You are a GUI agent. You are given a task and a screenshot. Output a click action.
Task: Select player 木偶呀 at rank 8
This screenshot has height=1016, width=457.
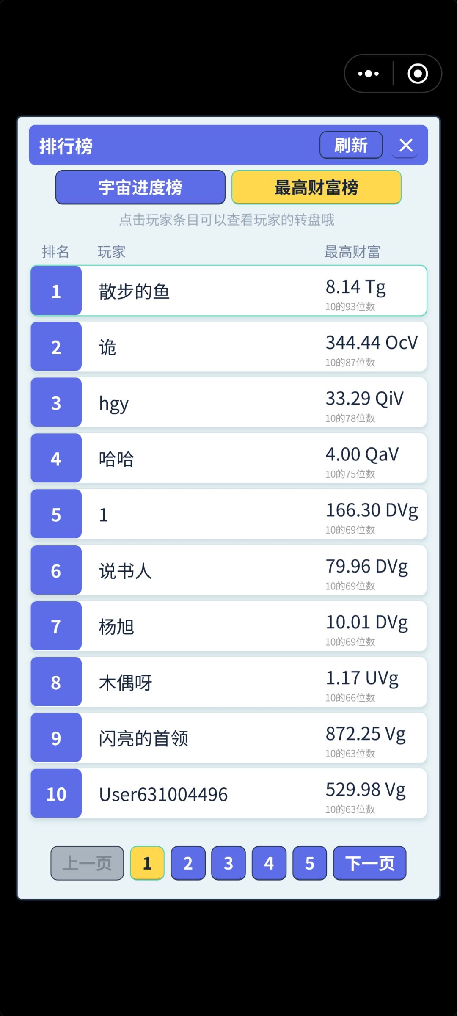click(228, 682)
